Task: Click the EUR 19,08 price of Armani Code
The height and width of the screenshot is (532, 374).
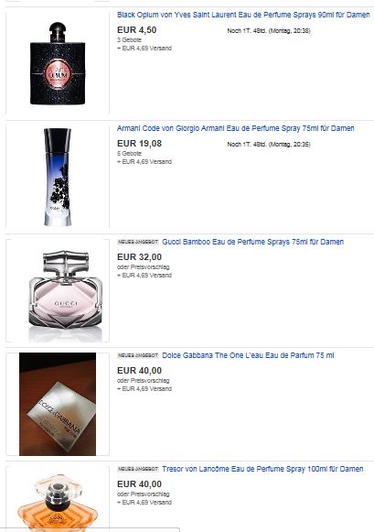Action: 140,144
